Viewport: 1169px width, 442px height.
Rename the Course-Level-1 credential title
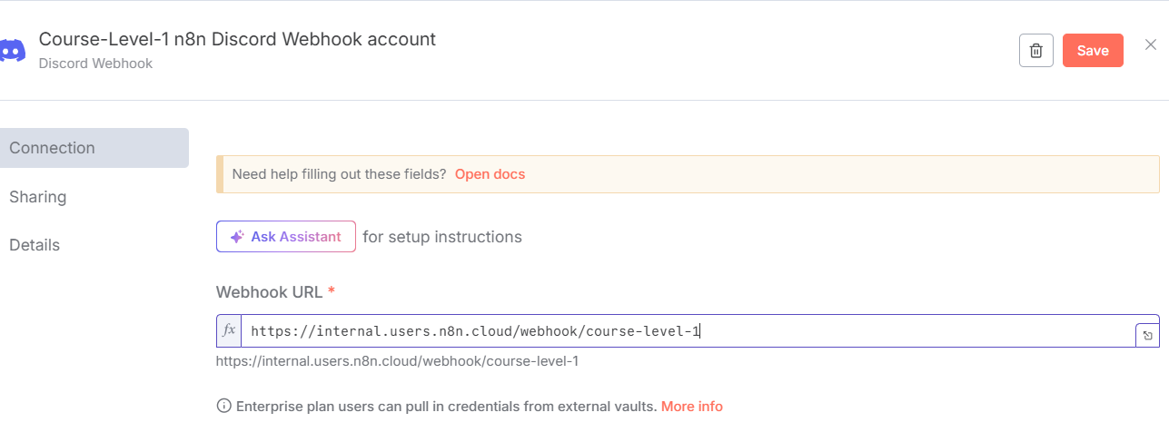[237, 40]
